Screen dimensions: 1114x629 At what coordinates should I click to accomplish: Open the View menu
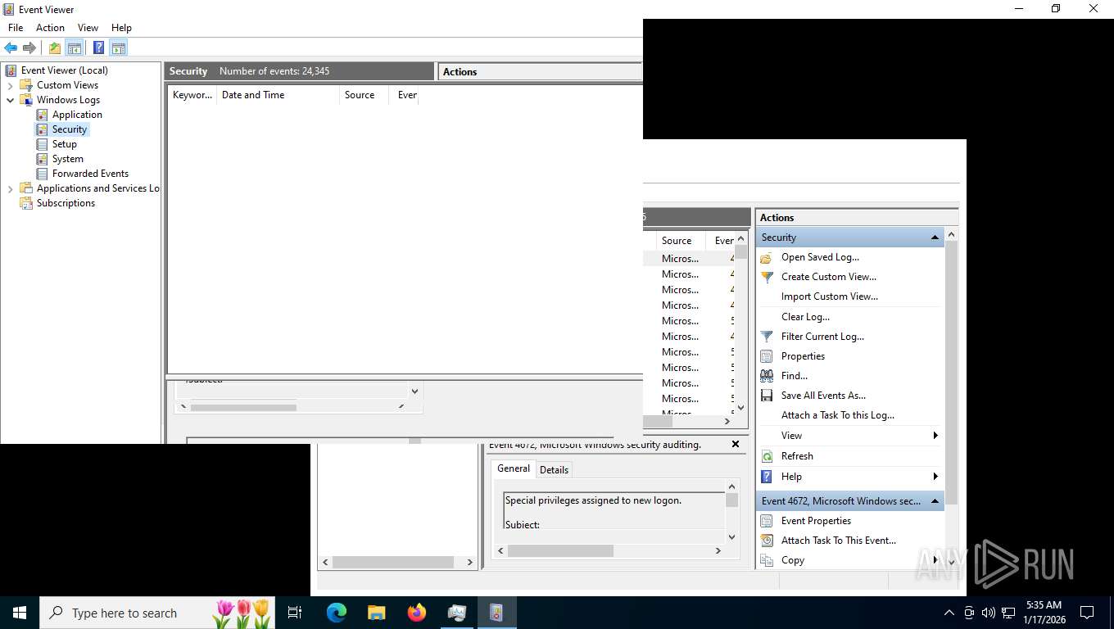click(x=88, y=28)
